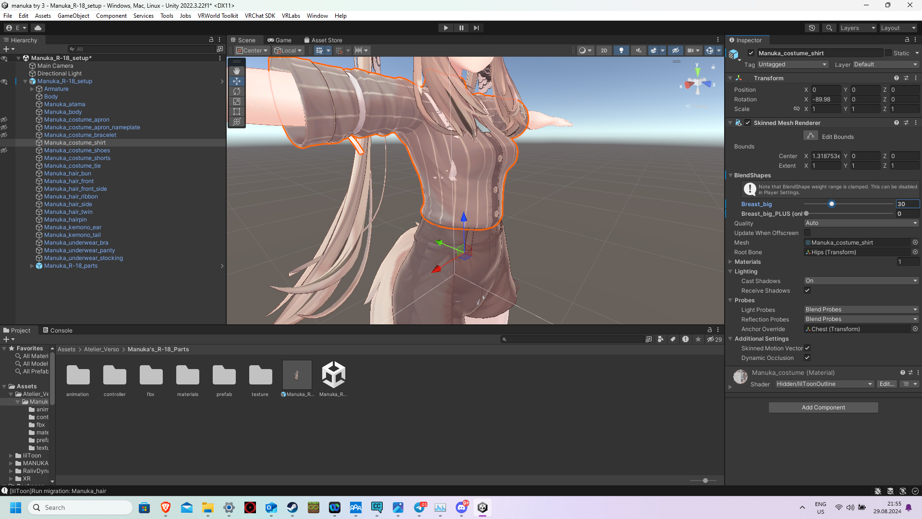The image size is (922, 519).
Task: Toggle 2D scene view mode
Action: point(604,50)
